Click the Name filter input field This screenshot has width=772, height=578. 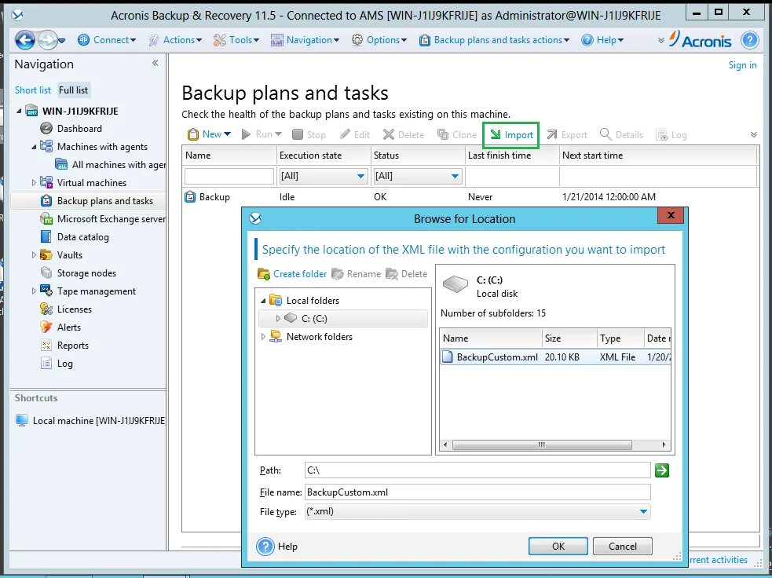(229, 176)
